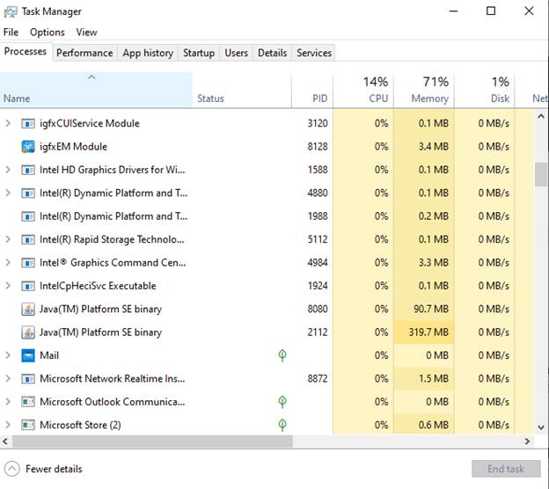The height and width of the screenshot is (489, 549).
Task: Expand the Mail process group
Action: tap(8, 355)
